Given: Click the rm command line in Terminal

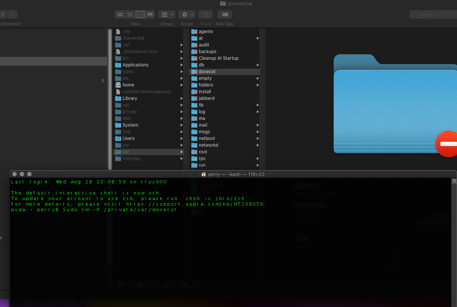Looking at the screenshot, I should (94, 210).
